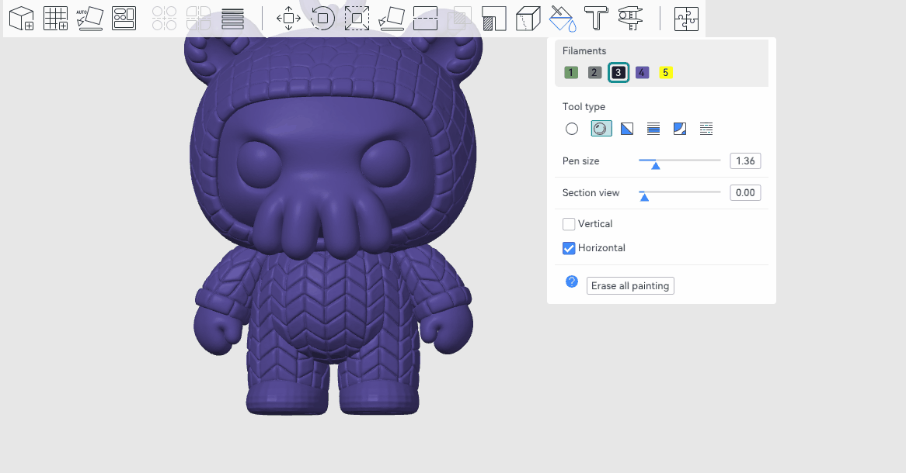Viewport: 906px width, 473px height.
Task: Select gray filament 2
Action: point(594,73)
